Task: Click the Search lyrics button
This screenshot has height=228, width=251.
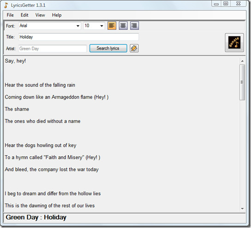Action: click(x=108, y=48)
